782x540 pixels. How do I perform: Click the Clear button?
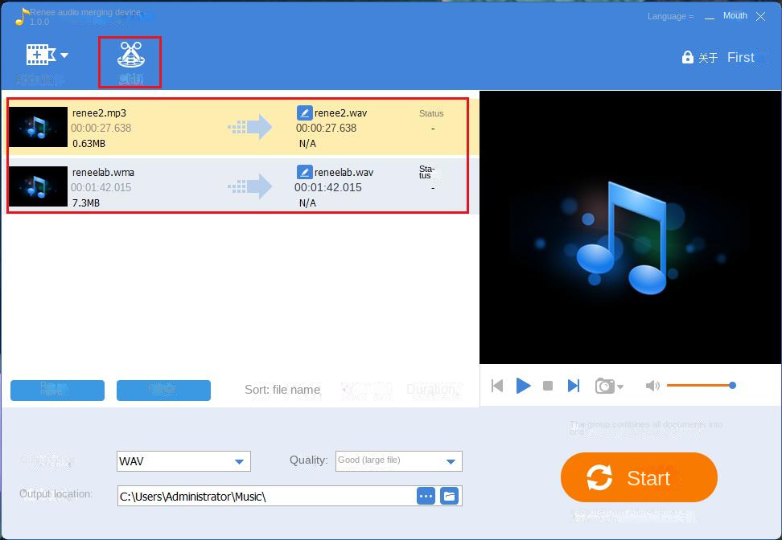click(163, 391)
